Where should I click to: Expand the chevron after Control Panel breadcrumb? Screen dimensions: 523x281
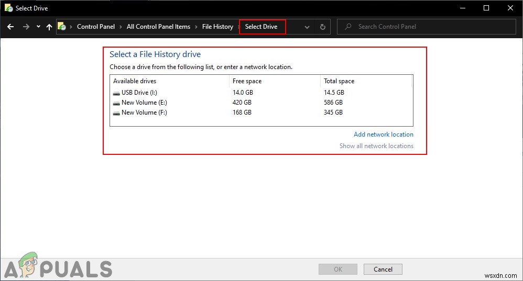tap(121, 27)
